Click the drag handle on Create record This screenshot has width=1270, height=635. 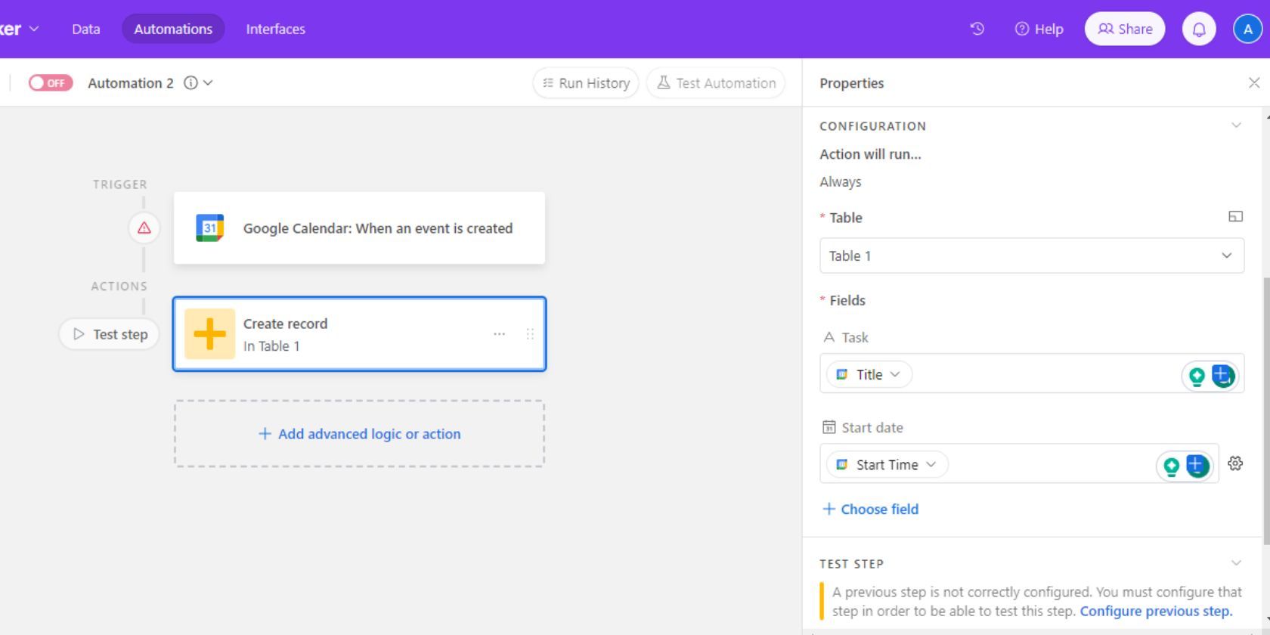(530, 333)
